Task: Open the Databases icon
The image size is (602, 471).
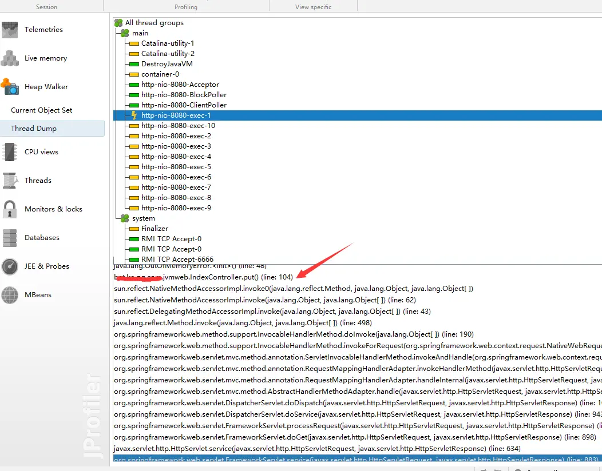Action: point(10,238)
